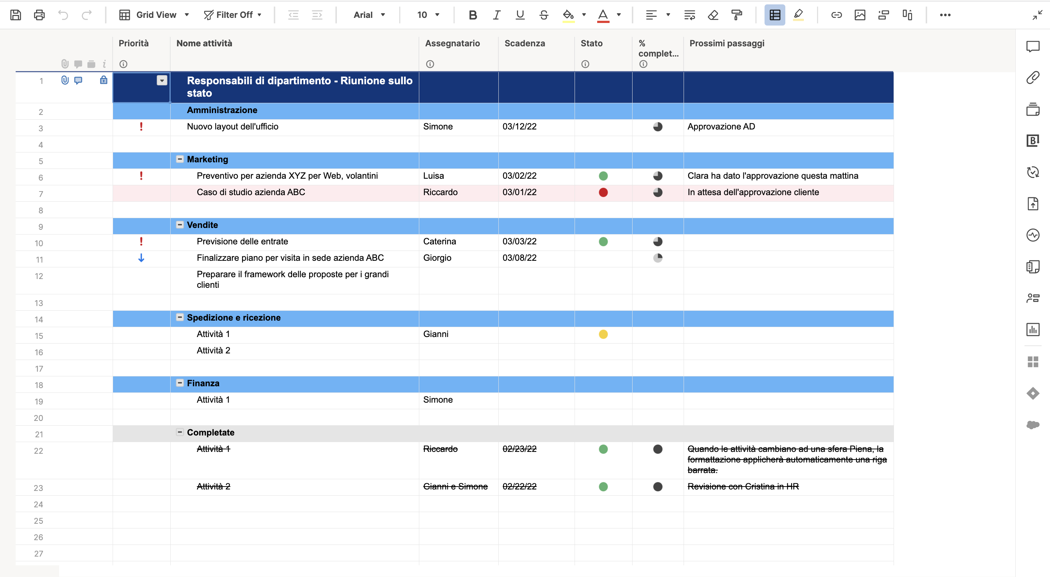
Task: Apply the fill background color bucket
Action: (568, 15)
